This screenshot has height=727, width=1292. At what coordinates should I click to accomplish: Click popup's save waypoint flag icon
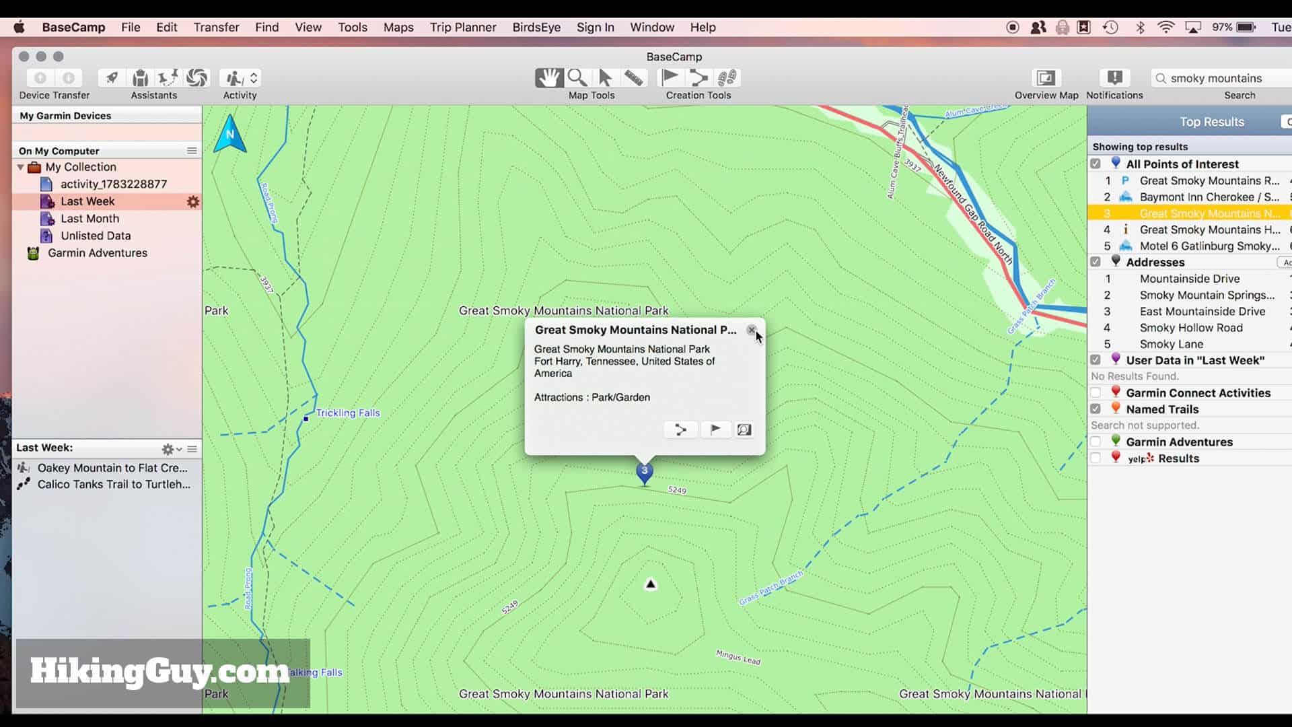pos(715,429)
